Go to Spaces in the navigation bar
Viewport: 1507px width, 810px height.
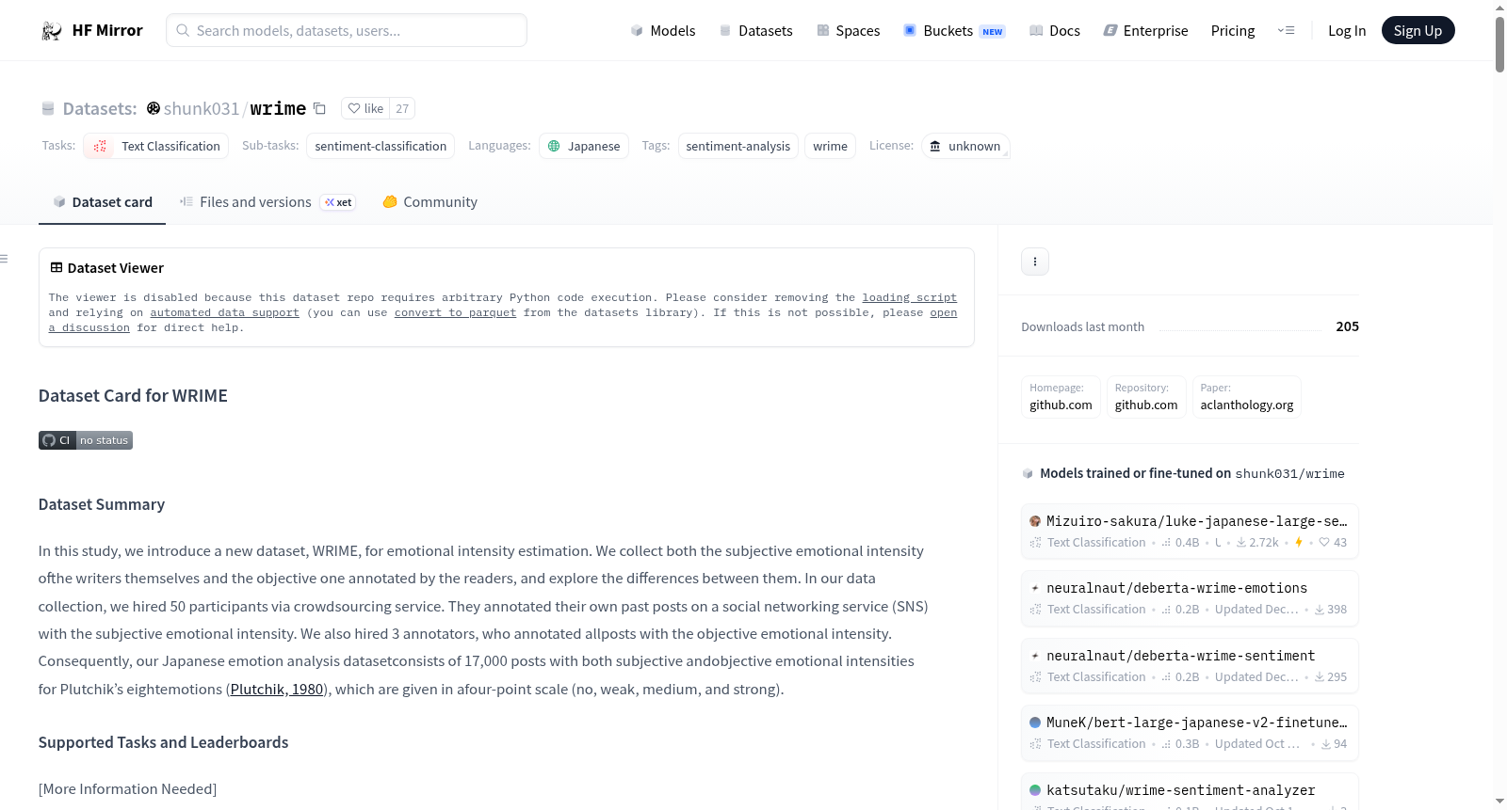849,30
